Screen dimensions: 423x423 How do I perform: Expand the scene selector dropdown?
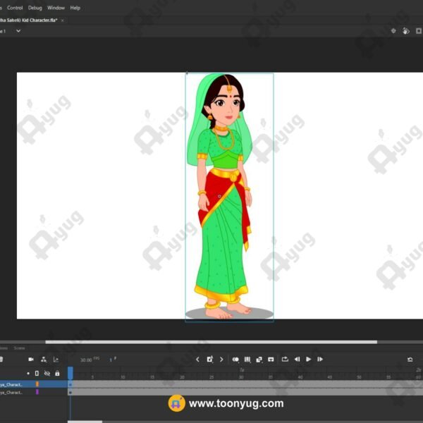point(18,31)
